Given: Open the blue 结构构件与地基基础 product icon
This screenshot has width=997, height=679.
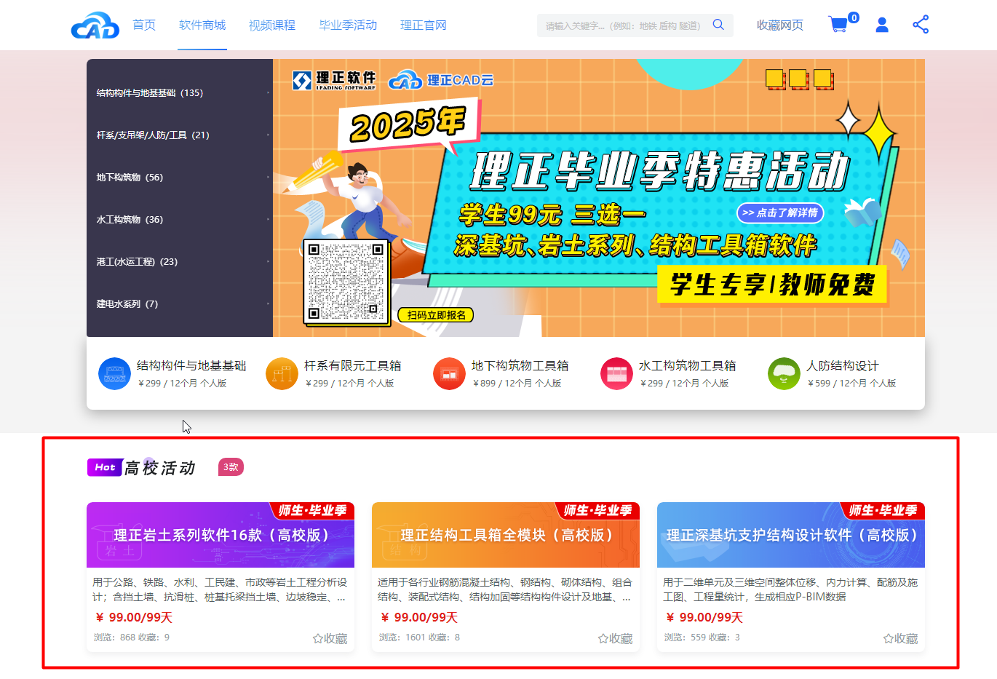Looking at the screenshot, I should tap(114, 373).
